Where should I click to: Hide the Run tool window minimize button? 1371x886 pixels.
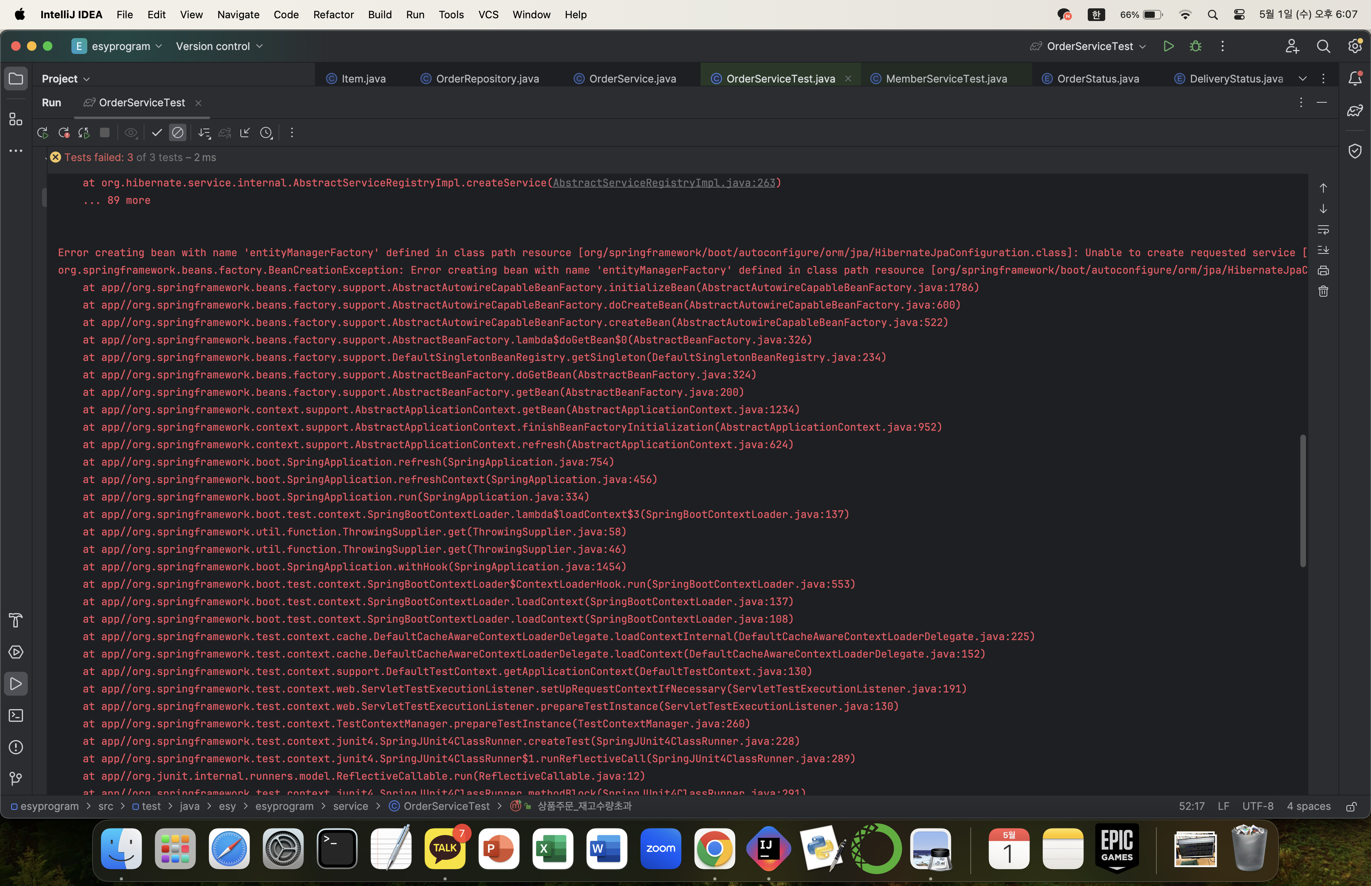(1321, 102)
